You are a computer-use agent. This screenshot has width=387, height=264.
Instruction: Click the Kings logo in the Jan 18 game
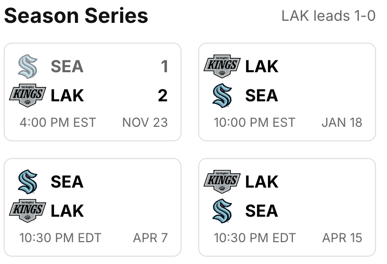click(x=222, y=67)
